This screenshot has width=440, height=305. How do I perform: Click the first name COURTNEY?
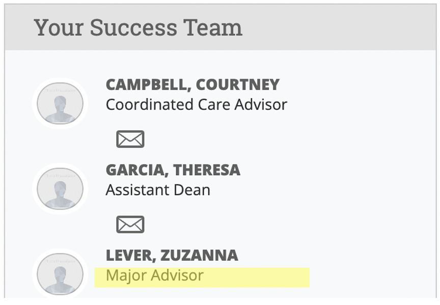pos(238,85)
